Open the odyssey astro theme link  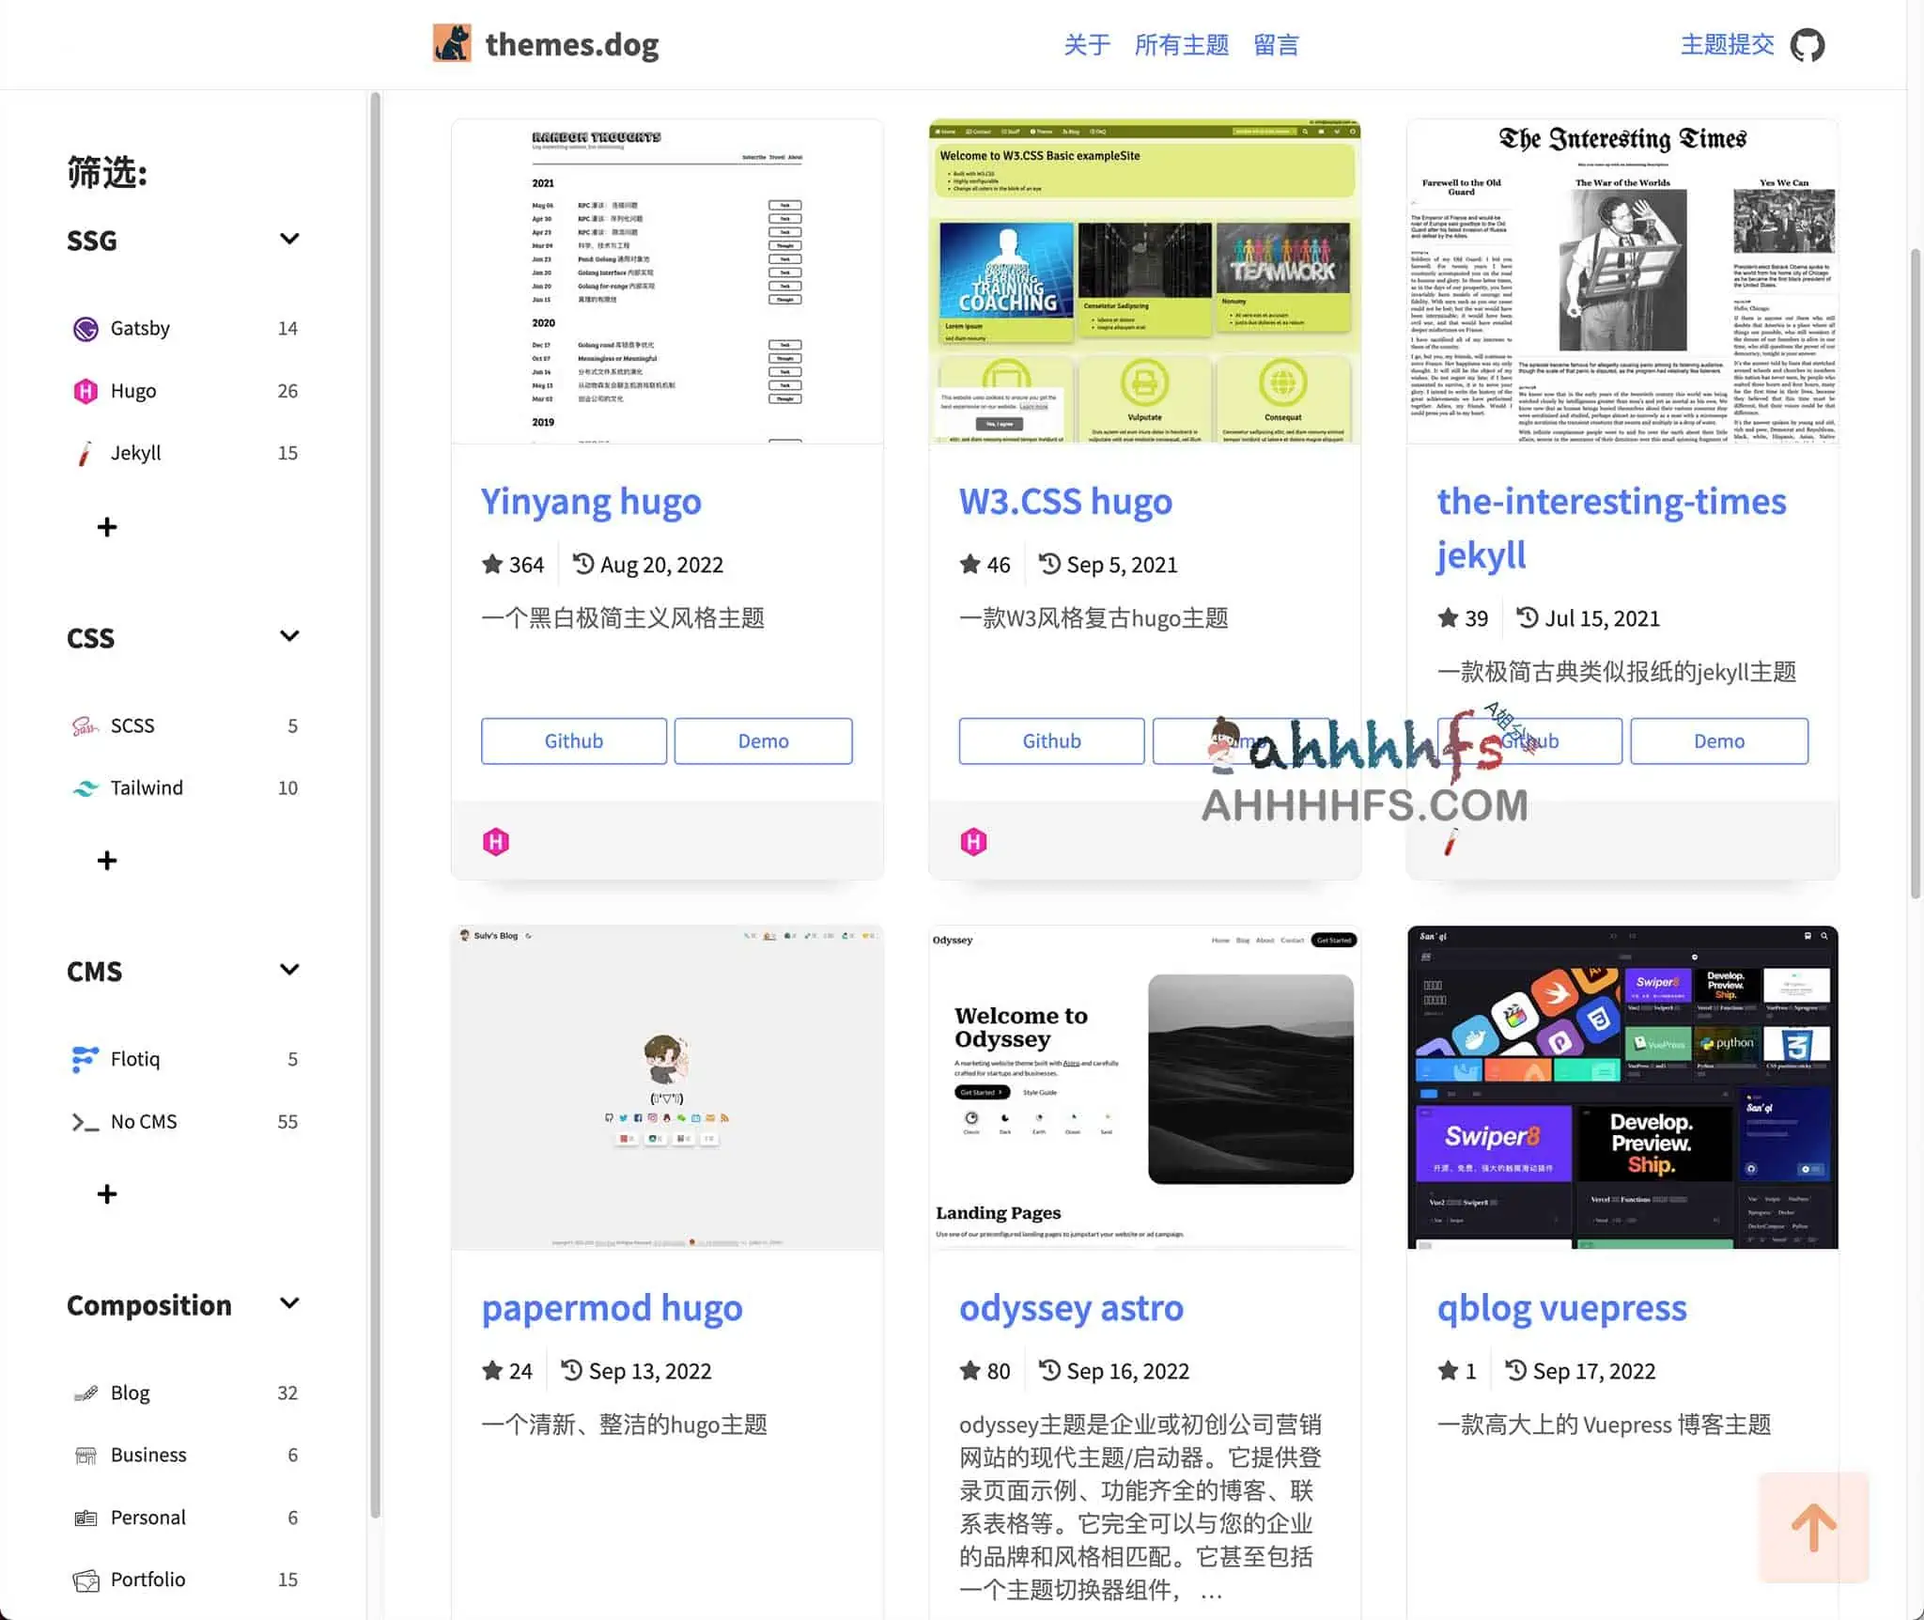(x=1070, y=1308)
